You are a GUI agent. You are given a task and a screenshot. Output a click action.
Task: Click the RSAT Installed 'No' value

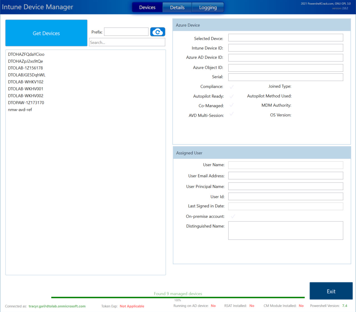click(252, 306)
